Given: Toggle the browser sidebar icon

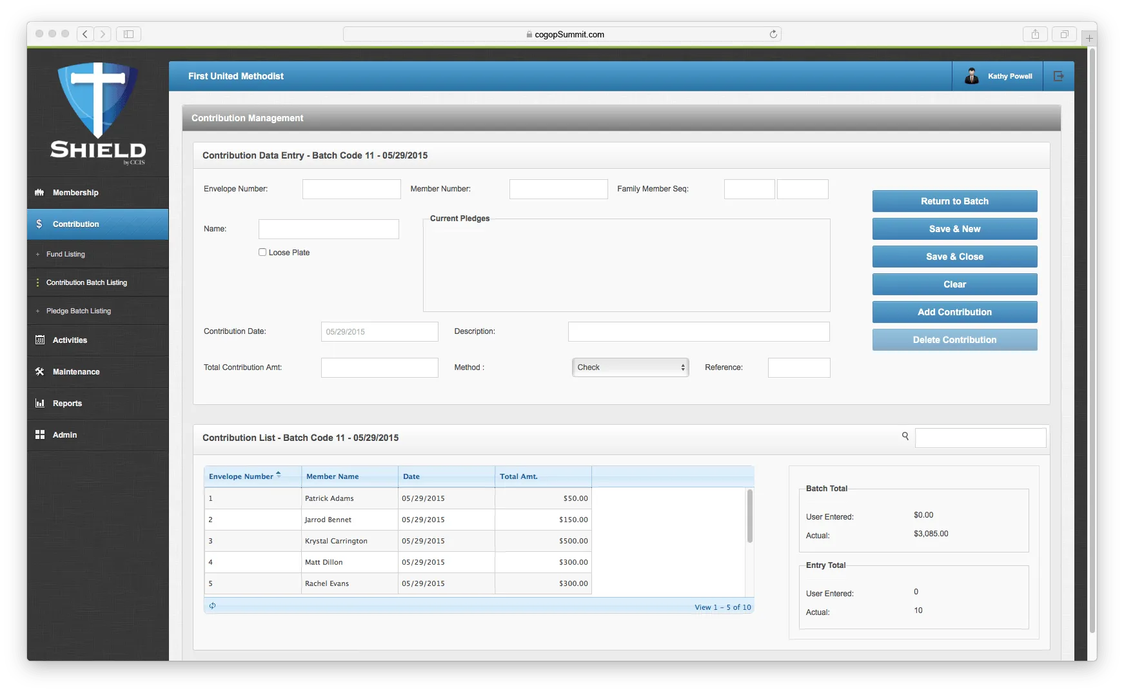Looking at the screenshot, I should [x=128, y=34].
